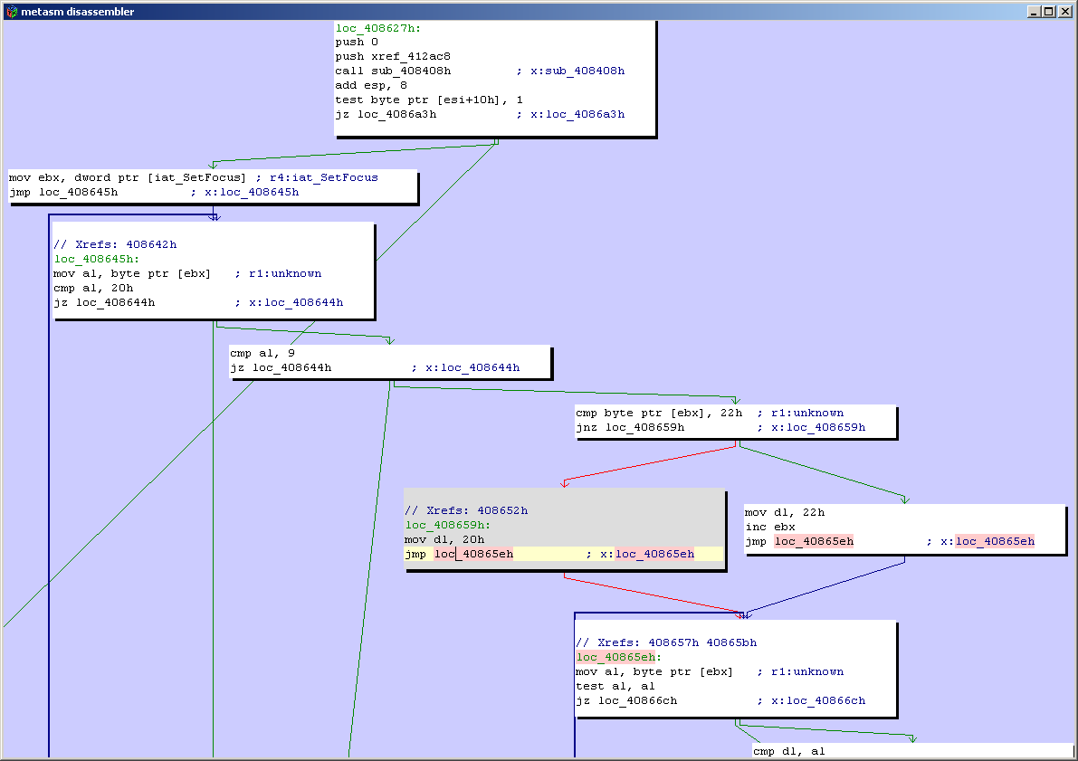
Task: Click comment 'x:sub_408408h'
Action: pos(577,71)
